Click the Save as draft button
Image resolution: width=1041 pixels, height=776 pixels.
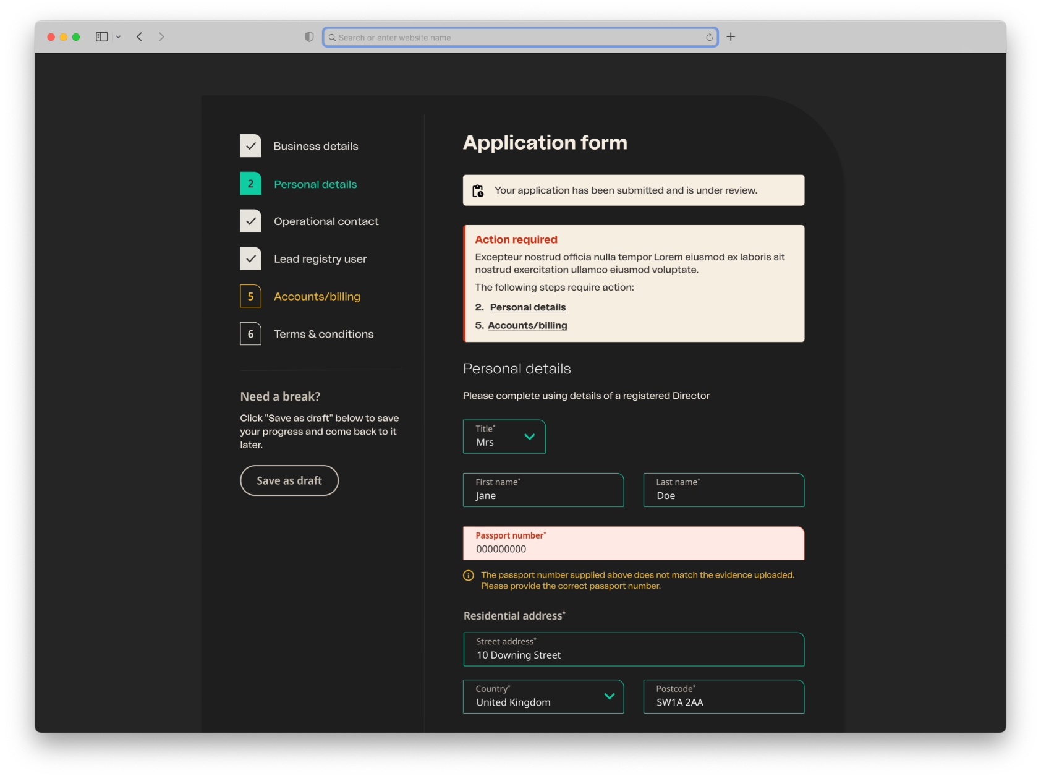(x=289, y=480)
